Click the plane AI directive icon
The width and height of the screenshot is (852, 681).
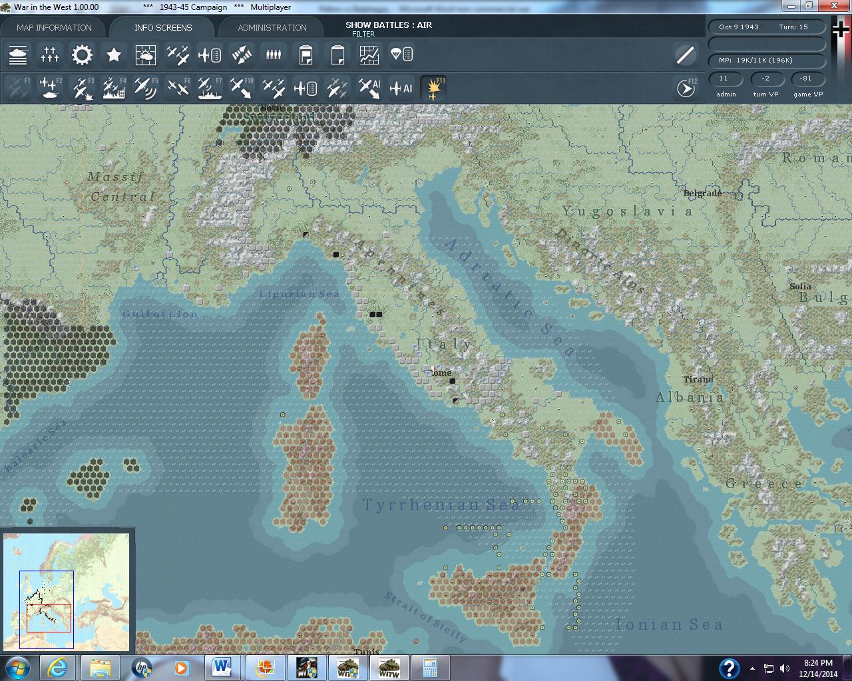coord(401,88)
